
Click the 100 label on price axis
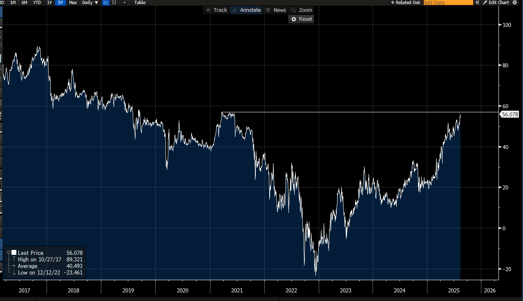coord(507,25)
